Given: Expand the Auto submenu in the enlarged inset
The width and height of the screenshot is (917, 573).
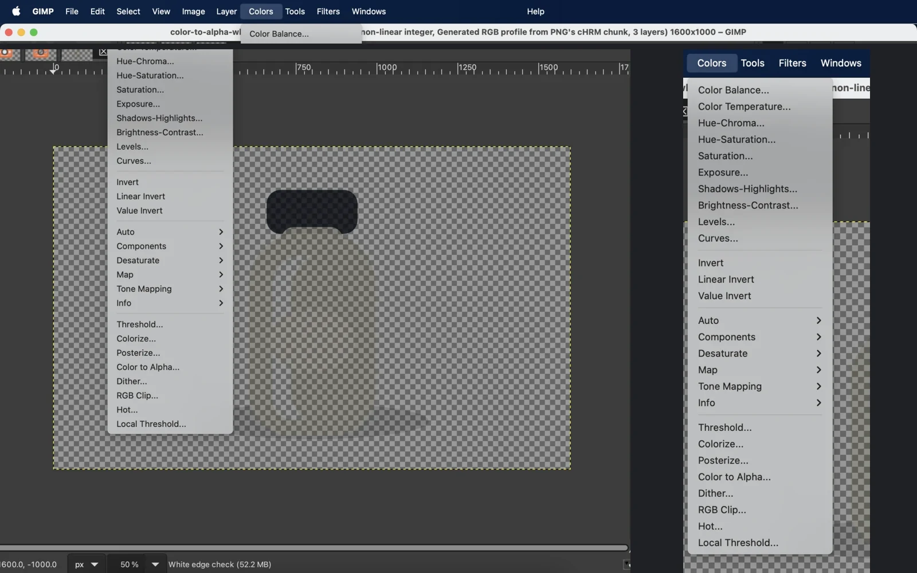Looking at the screenshot, I should pyautogui.click(x=760, y=321).
